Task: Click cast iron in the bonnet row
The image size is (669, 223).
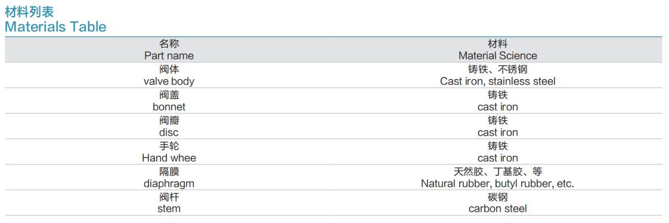Action: pos(497,107)
